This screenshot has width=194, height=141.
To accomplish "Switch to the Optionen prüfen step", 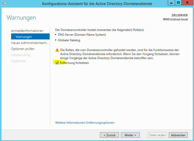I will 23,49.
